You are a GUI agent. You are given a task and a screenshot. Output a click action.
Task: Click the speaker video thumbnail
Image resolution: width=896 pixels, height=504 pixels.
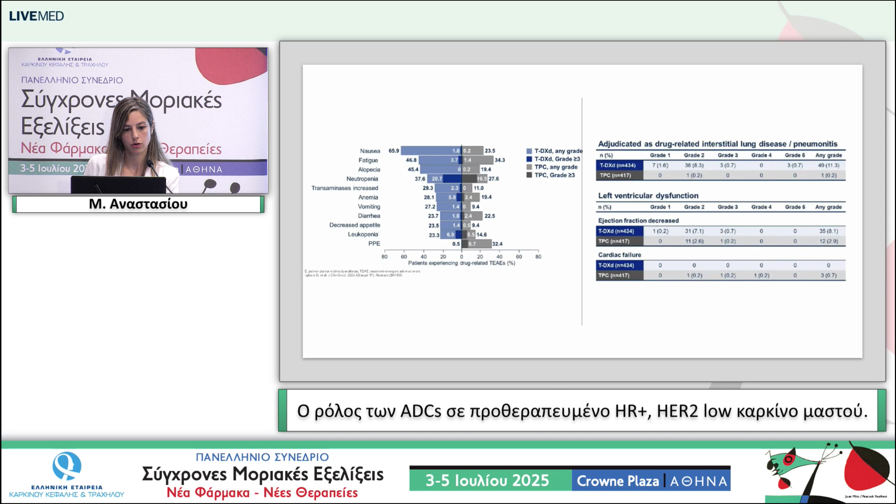138,120
